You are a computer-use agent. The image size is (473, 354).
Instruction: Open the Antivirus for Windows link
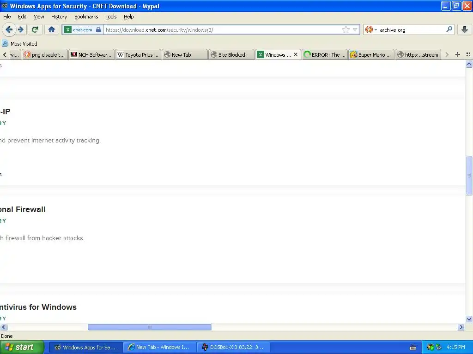(38, 307)
